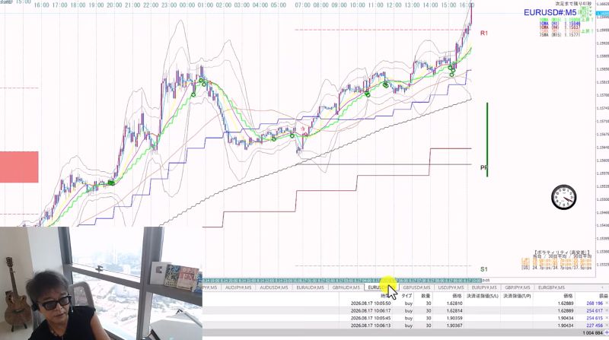Open the EURGBP#,M5 chart tab

pos(551,288)
